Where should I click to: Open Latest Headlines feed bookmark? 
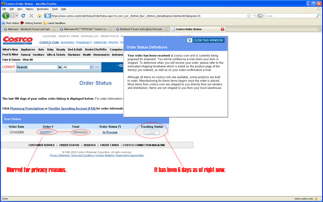pos(54,23)
